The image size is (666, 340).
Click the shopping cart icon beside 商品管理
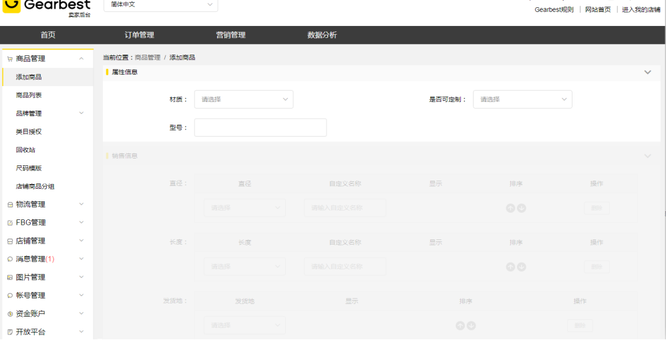tap(10, 59)
